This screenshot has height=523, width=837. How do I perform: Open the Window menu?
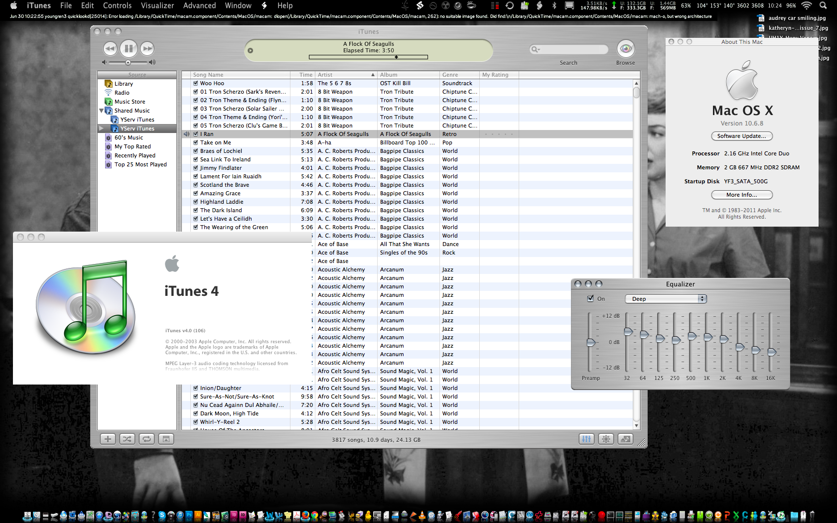(238, 5)
